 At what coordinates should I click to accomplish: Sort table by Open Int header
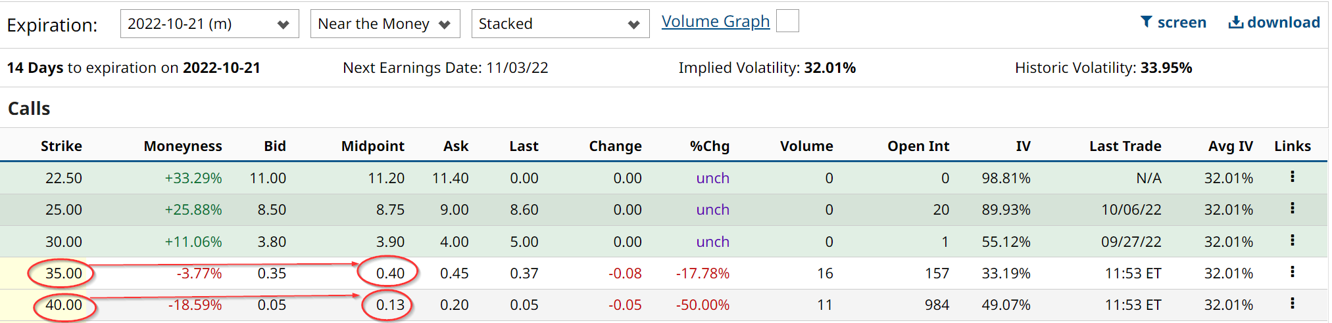click(918, 146)
